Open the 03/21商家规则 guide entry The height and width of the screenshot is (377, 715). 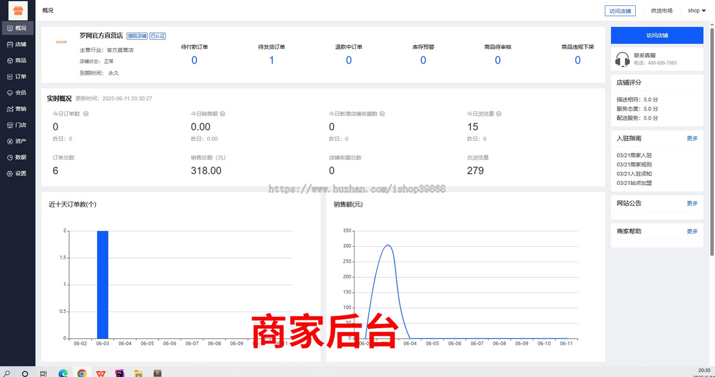click(x=634, y=165)
